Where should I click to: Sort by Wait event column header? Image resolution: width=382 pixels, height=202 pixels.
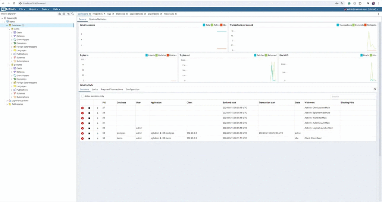[x=309, y=103]
